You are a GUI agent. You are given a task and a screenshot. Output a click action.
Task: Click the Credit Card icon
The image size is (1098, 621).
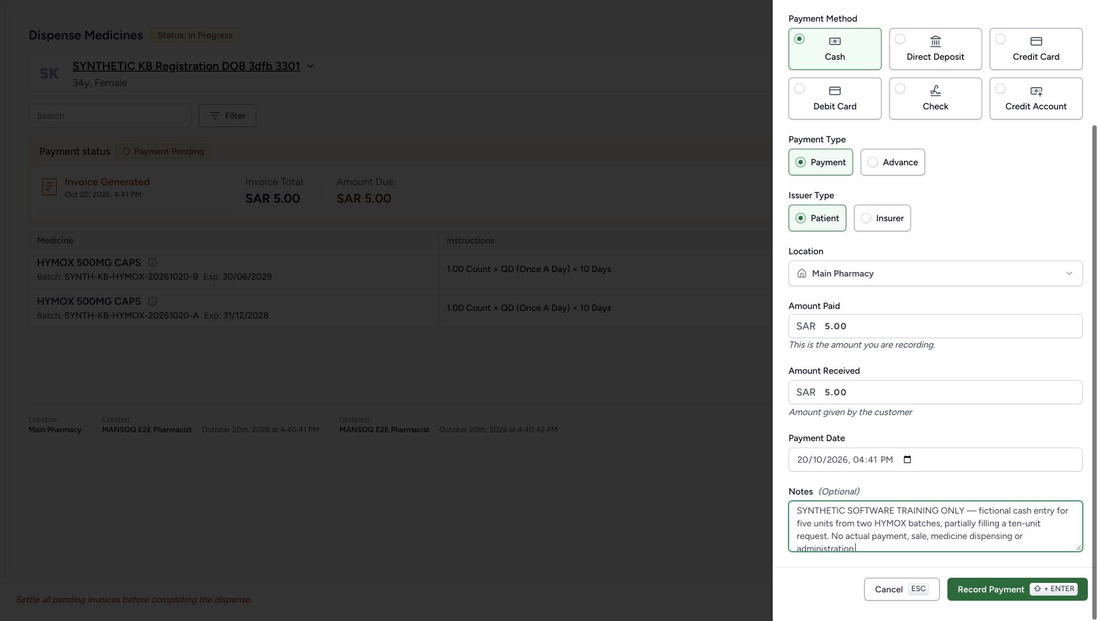pyautogui.click(x=1036, y=41)
